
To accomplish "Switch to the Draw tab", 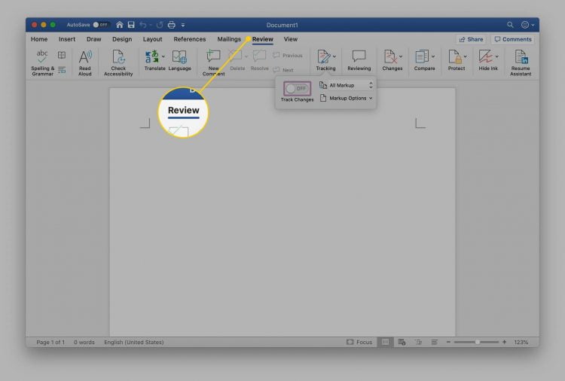I will (93, 39).
